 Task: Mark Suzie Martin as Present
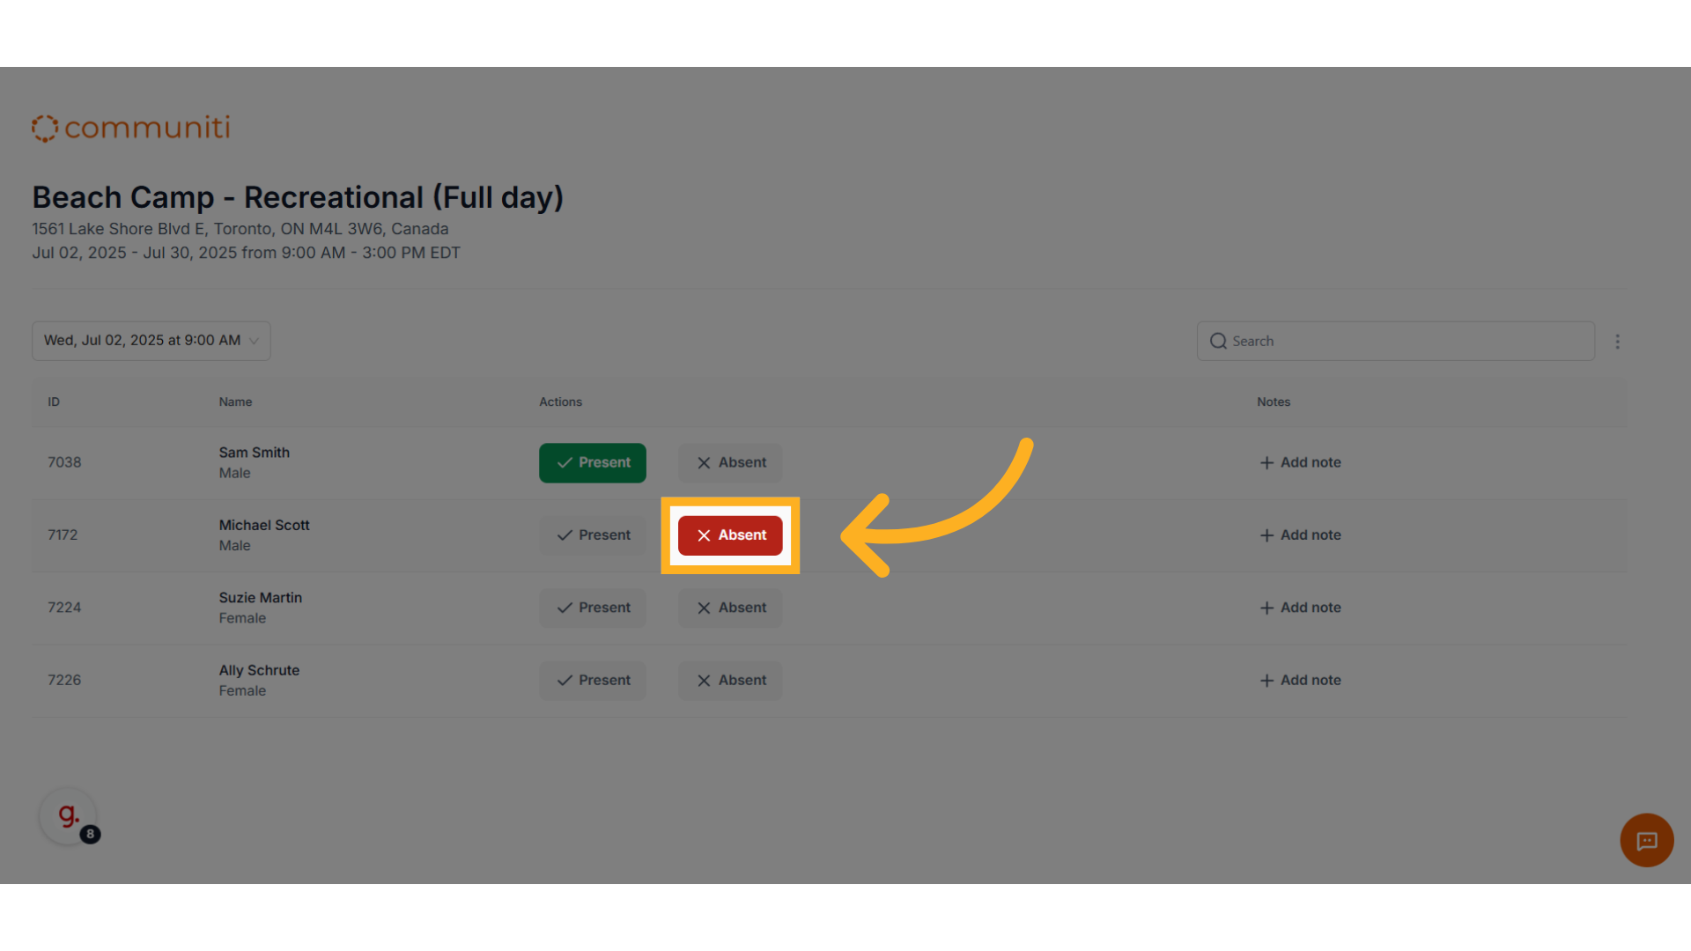[593, 608]
